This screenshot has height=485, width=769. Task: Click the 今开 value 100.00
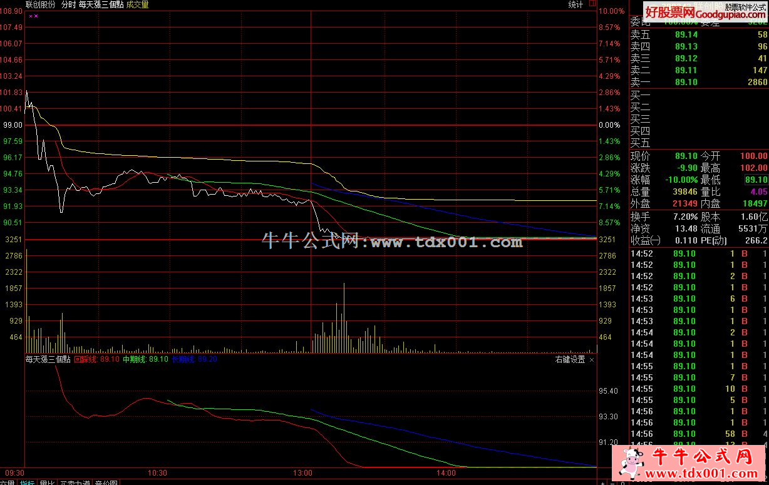(753, 156)
